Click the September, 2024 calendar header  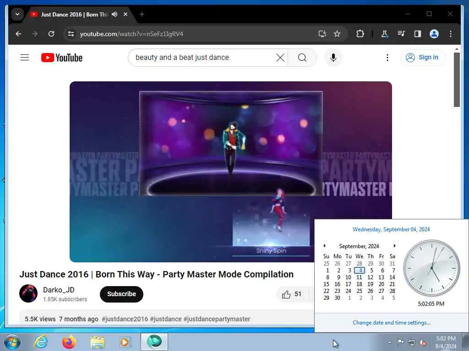pyautogui.click(x=359, y=246)
